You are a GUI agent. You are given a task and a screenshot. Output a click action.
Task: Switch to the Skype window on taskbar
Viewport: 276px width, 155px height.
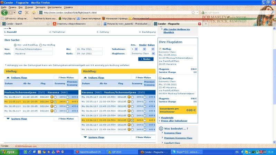187,152
